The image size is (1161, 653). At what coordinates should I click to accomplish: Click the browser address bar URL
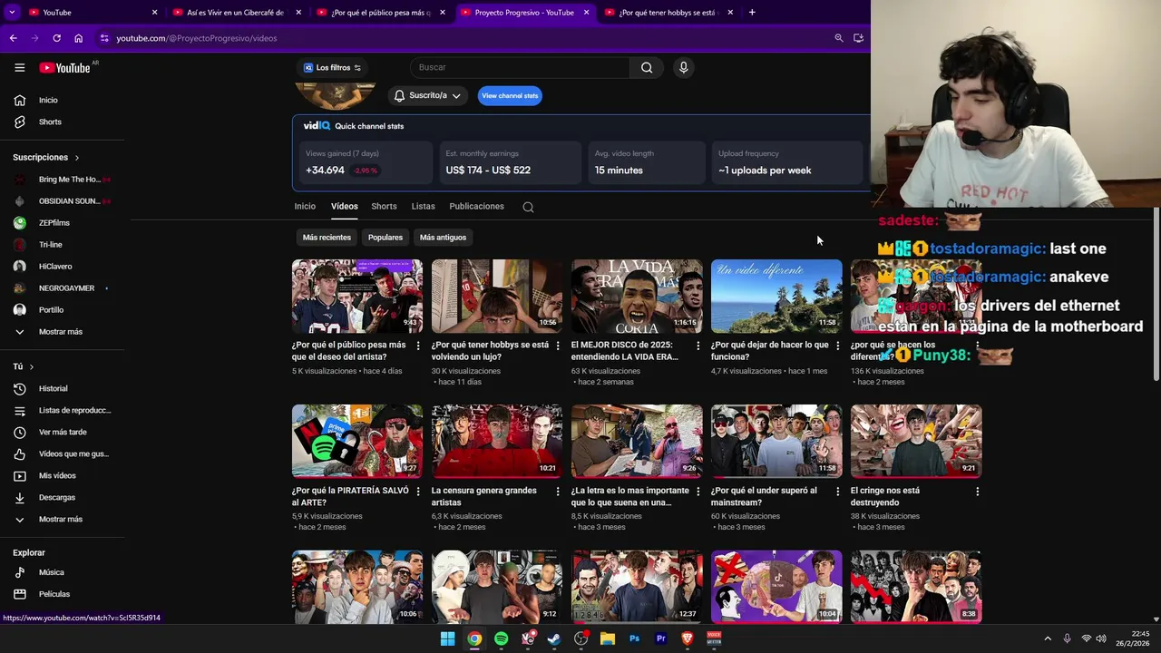(197, 38)
